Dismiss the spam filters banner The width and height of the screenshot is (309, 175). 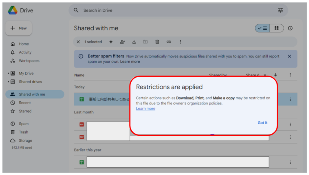point(289,56)
